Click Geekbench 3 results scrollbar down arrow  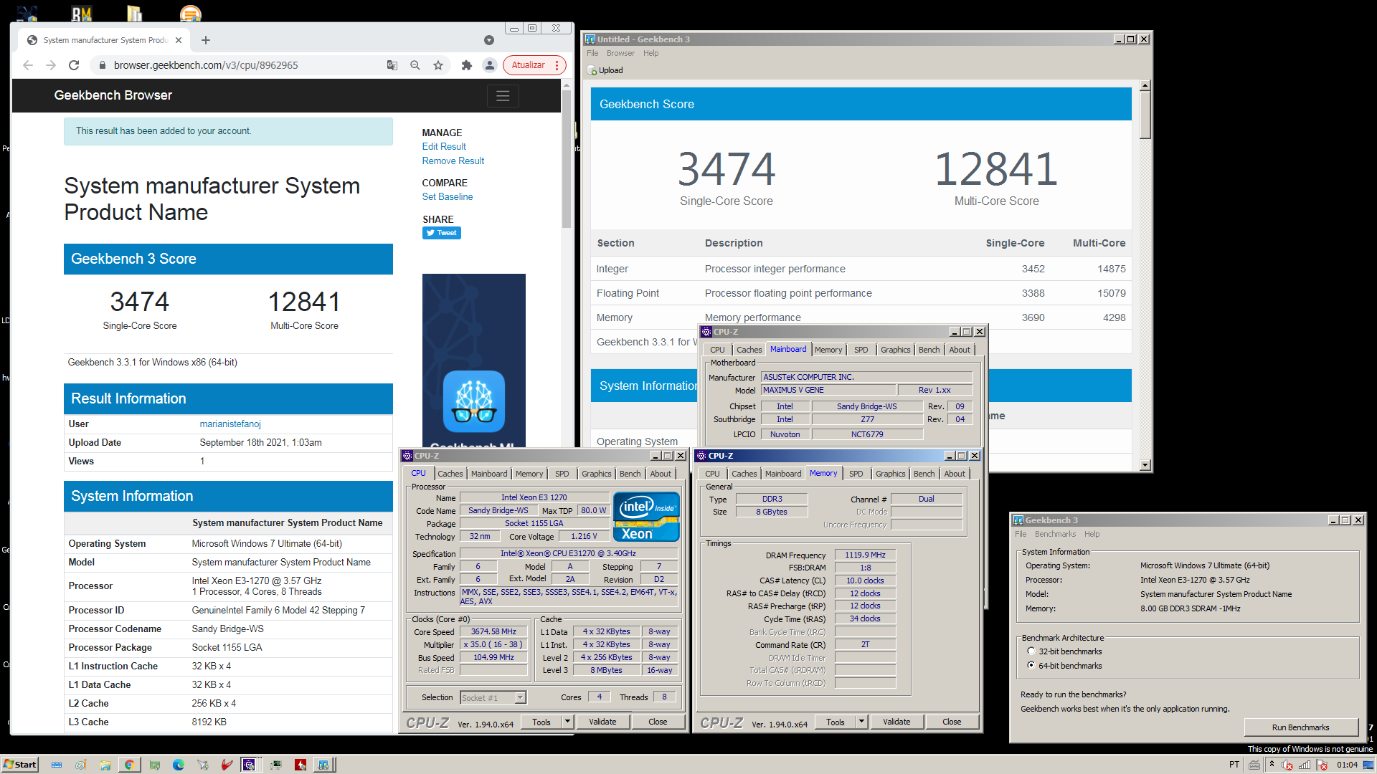pyautogui.click(x=1145, y=465)
